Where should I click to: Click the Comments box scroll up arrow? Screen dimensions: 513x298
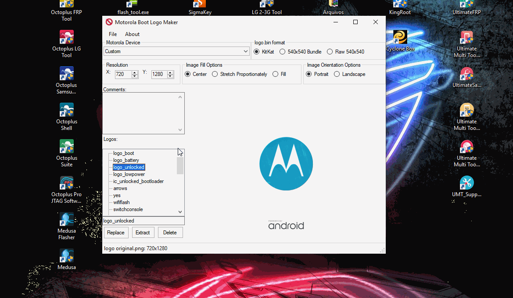click(180, 97)
